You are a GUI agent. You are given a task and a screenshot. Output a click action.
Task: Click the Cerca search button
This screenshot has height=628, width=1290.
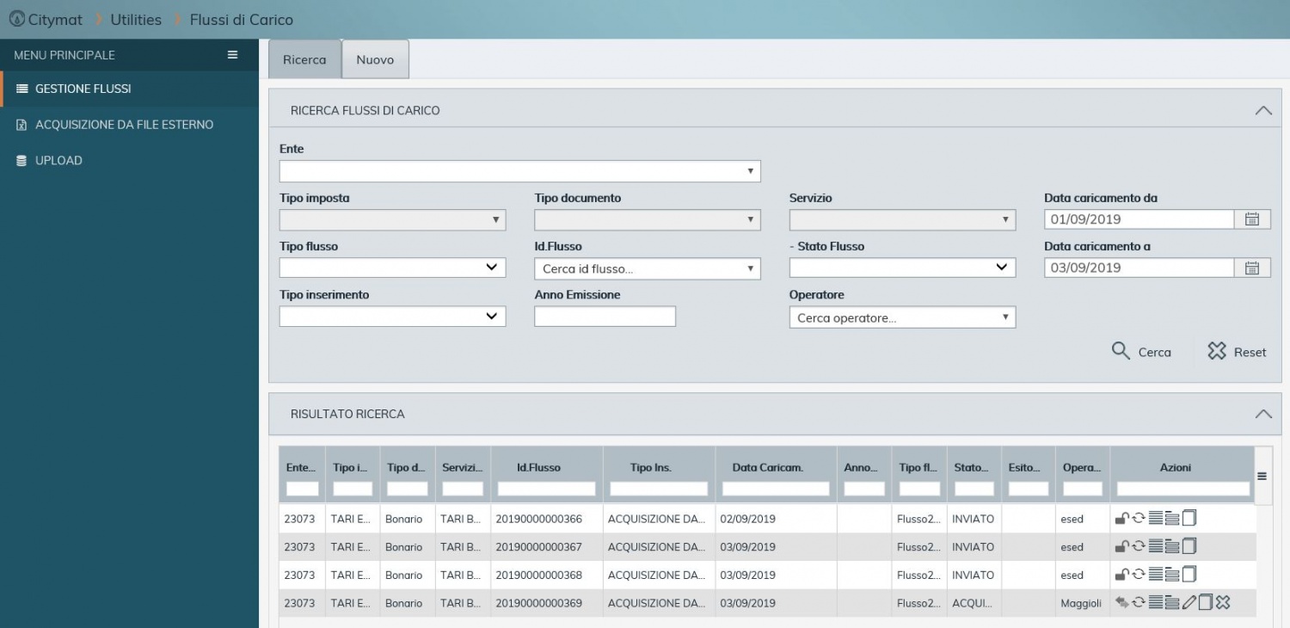click(x=1141, y=351)
